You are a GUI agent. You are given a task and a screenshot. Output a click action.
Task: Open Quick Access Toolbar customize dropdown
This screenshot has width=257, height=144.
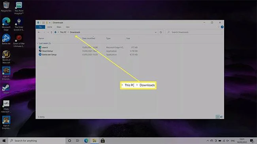point(50,22)
